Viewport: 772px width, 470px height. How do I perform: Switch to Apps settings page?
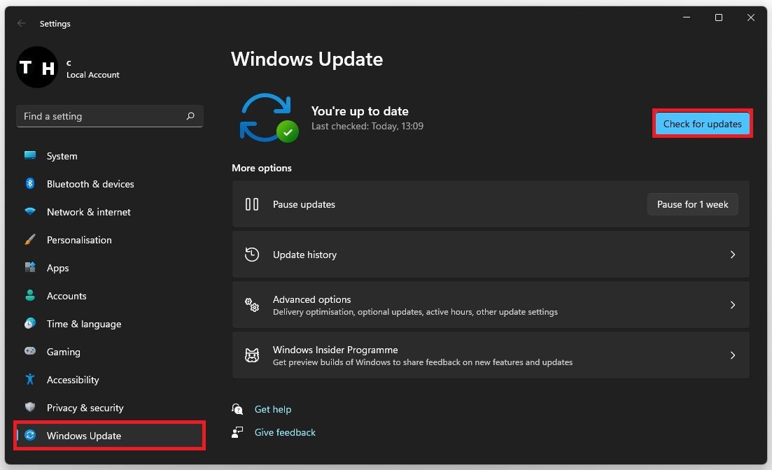click(x=110, y=268)
